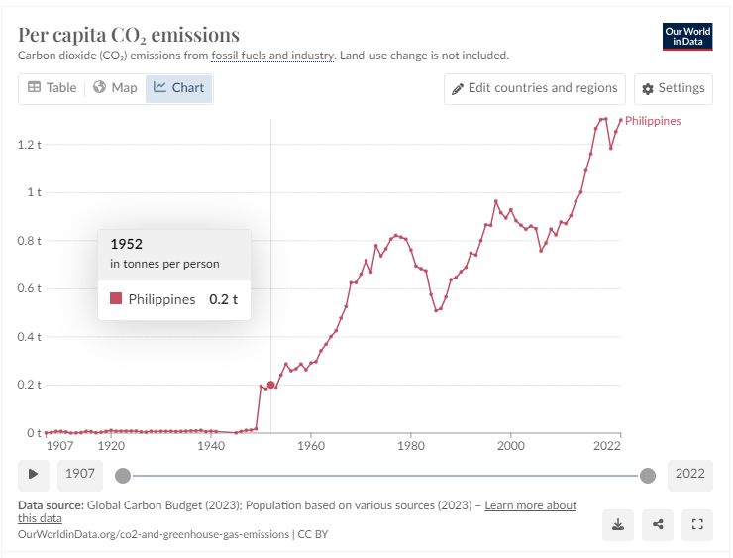The width and height of the screenshot is (733, 558).
Task: Click the globe icon on Map tab
Action: point(99,87)
